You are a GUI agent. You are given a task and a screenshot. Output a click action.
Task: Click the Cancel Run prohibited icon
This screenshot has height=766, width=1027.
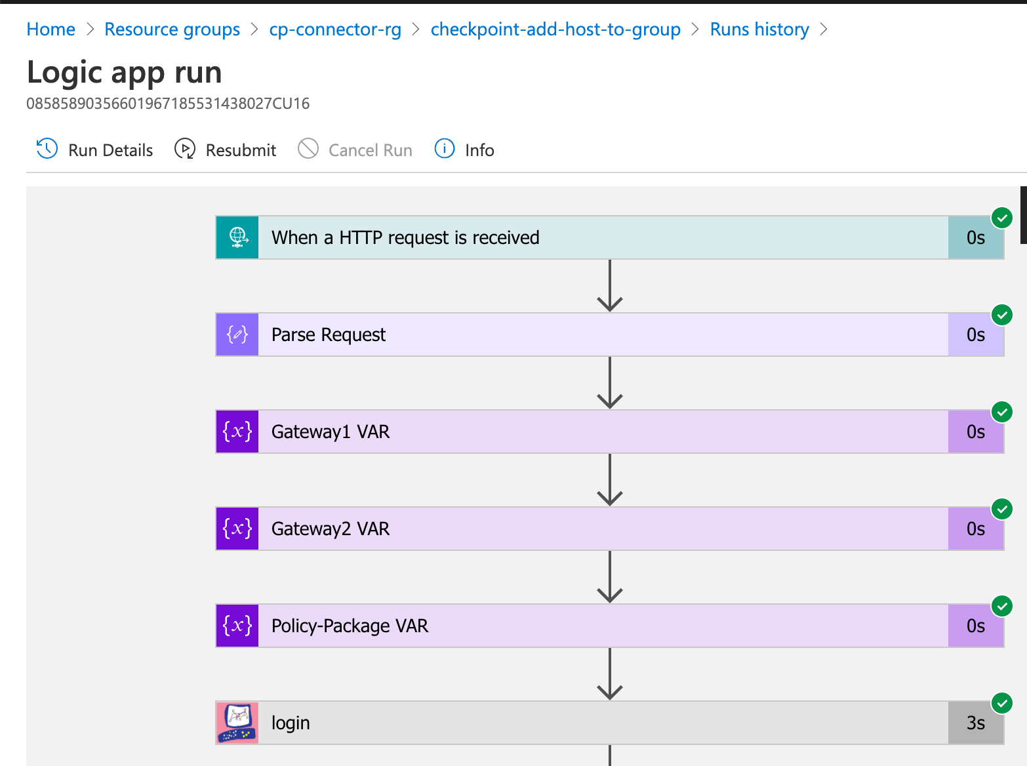[308, 149]
